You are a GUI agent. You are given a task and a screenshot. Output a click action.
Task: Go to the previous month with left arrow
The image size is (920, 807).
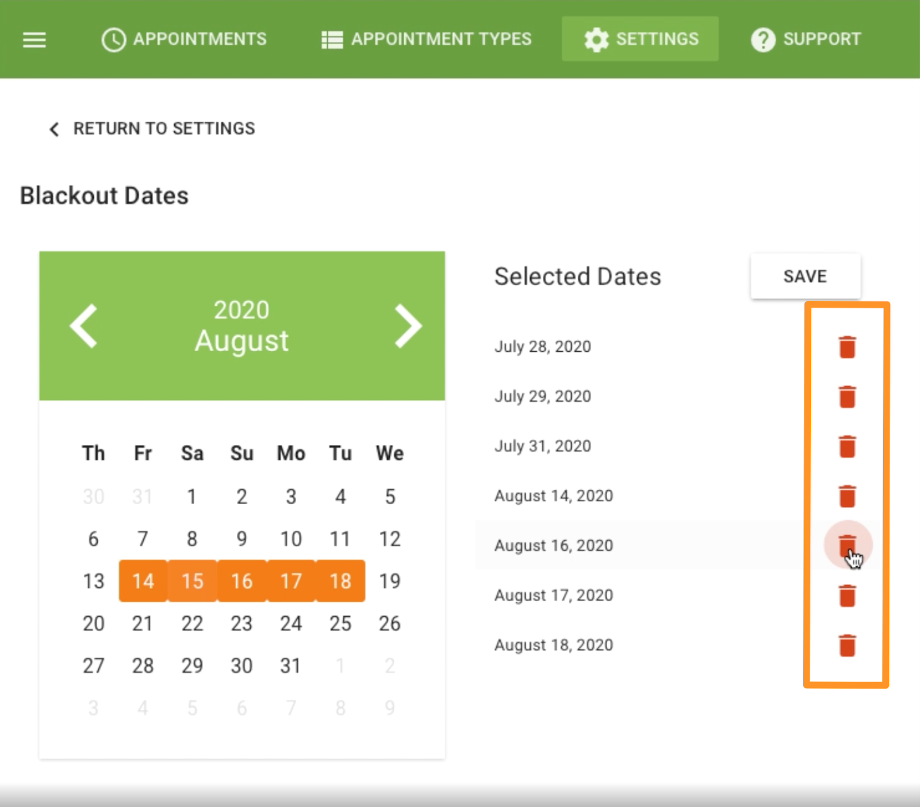(x=84, y=325)
